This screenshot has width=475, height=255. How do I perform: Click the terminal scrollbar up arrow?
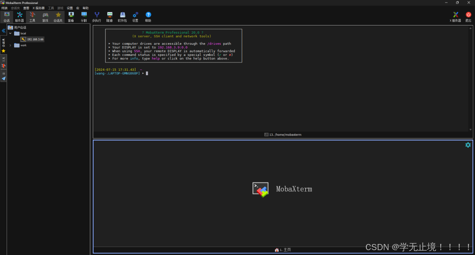pyautogui.click(x=471, y=28)
